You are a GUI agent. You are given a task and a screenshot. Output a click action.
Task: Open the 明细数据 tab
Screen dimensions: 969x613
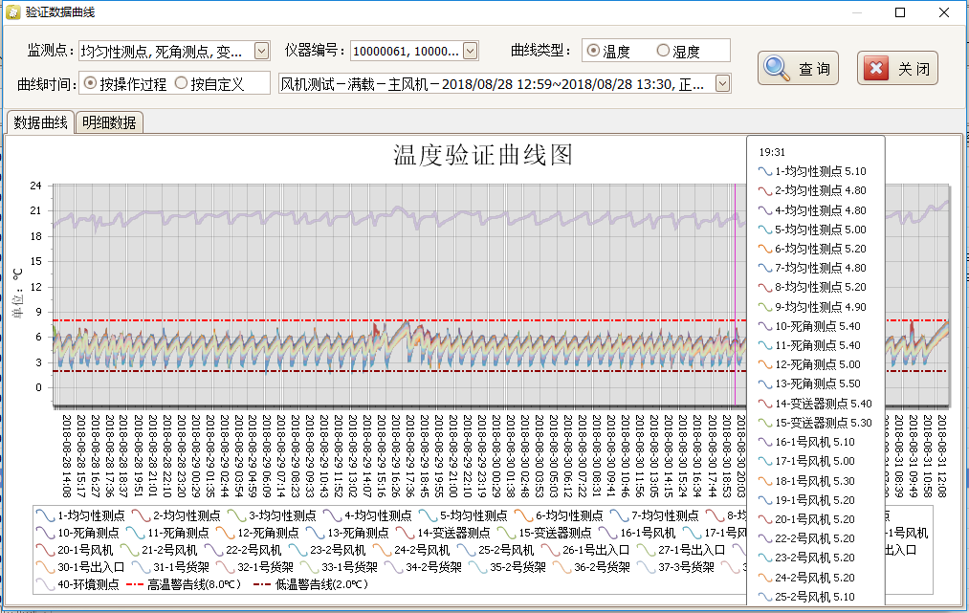(x=109, y=122)
